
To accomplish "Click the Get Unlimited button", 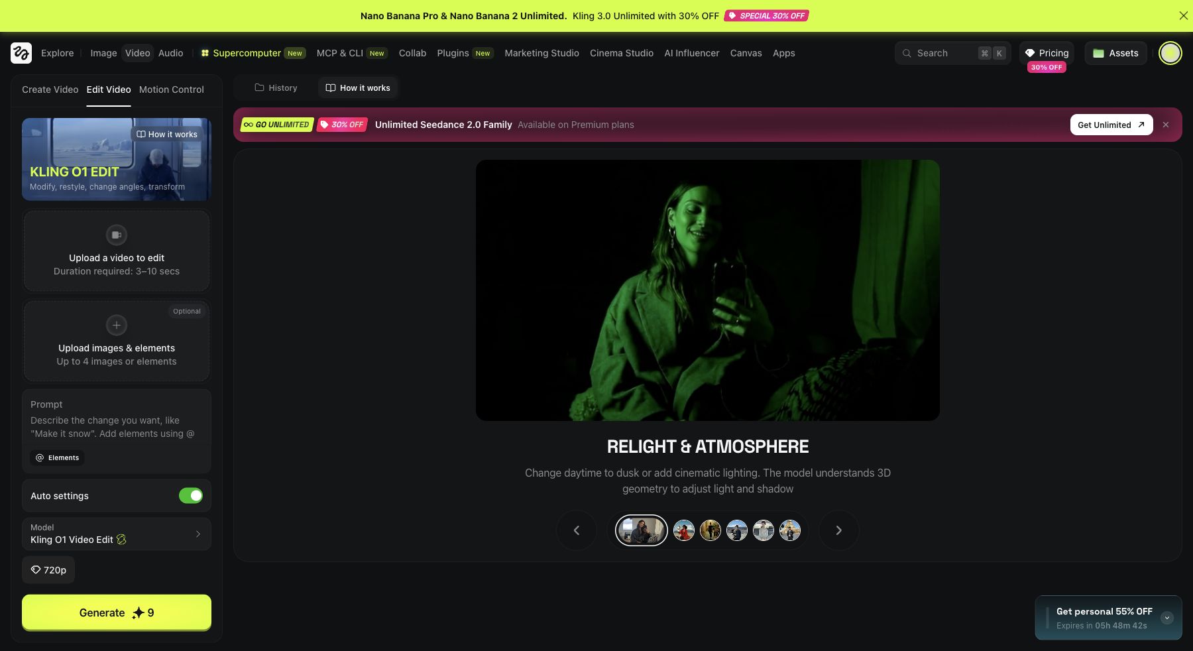I will point(1111,125).
